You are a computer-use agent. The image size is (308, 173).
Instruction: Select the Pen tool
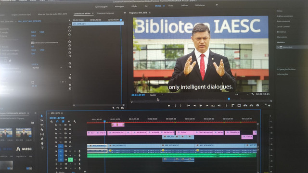pos(42,139)
